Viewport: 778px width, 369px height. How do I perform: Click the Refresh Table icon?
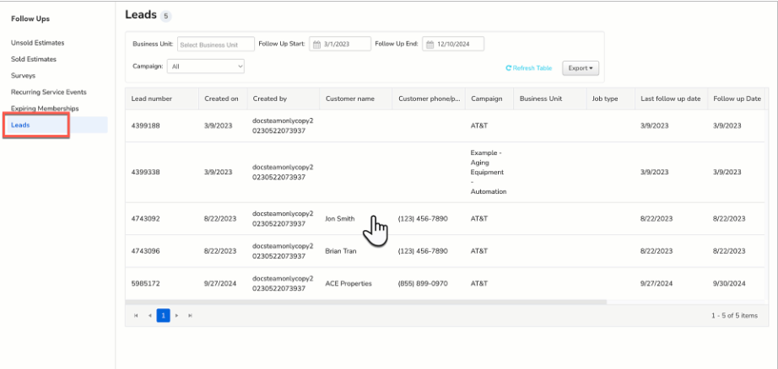509,68
